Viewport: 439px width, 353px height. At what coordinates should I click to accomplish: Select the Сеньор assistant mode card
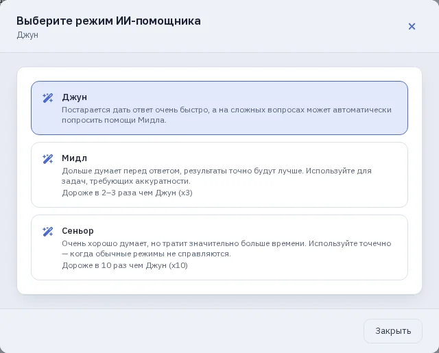[x=219, y=247]
